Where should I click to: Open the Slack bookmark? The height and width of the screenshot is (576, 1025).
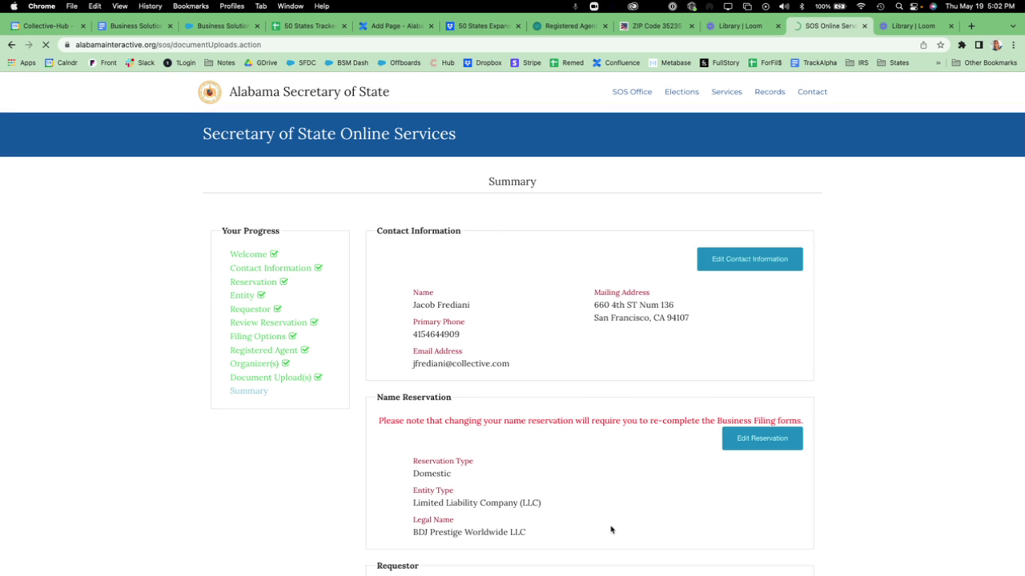pyautogui.click(x=140, y=62)
